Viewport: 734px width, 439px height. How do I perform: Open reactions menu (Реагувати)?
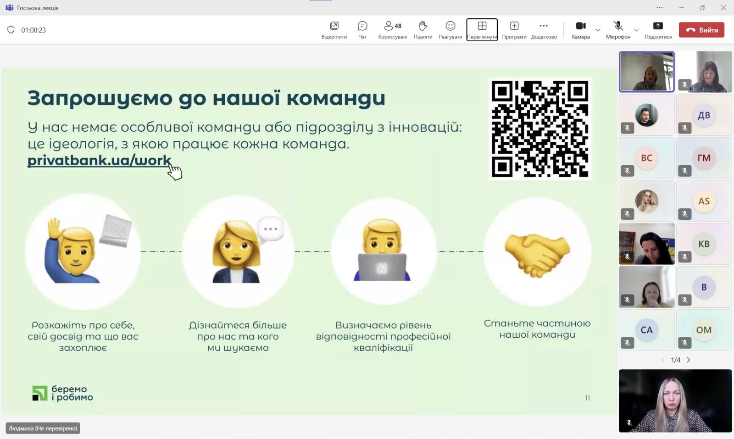[450, 30]
